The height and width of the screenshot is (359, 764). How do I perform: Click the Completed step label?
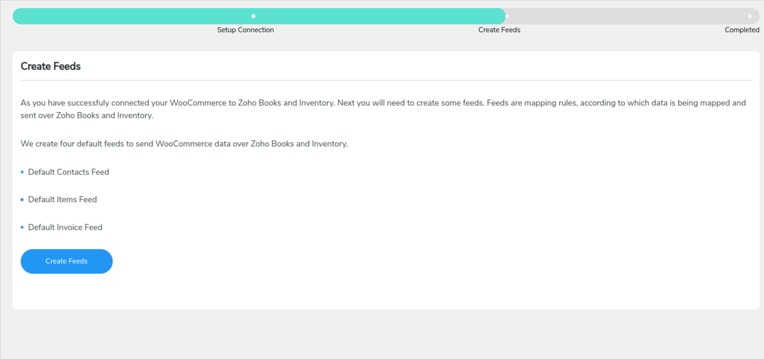pos(742,30)
